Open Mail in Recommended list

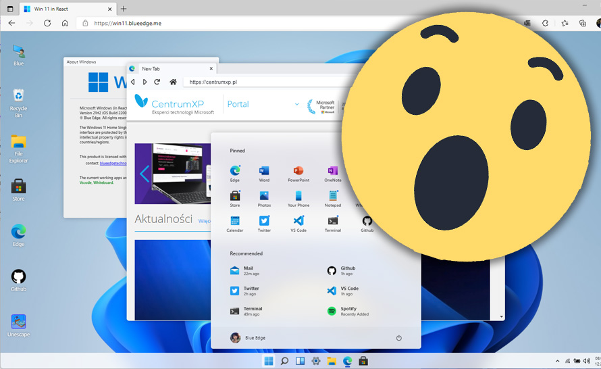[244, 271]
